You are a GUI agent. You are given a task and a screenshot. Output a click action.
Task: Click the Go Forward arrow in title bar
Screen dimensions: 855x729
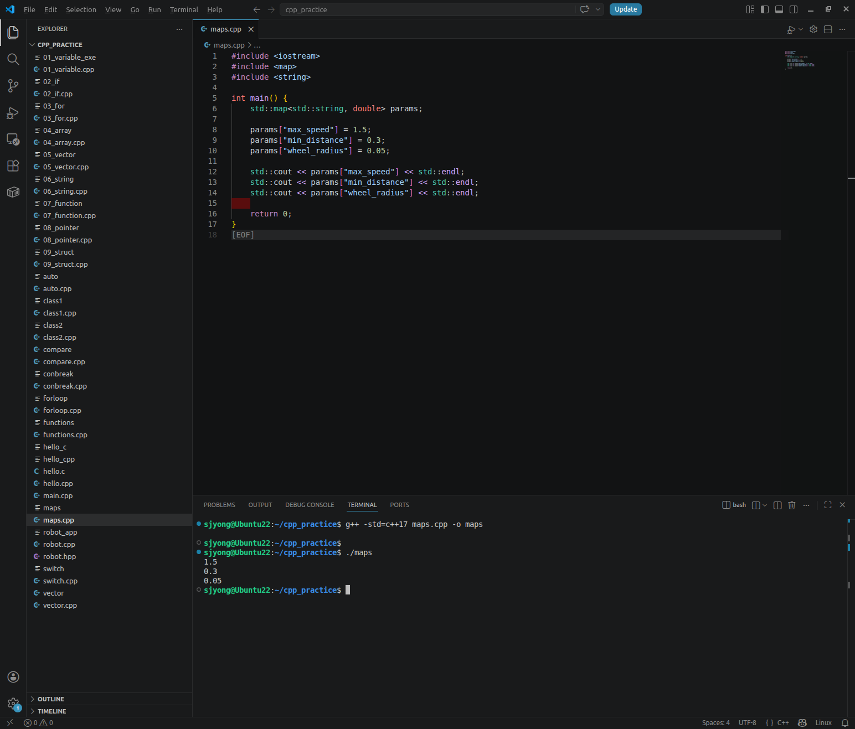[271, 9]
